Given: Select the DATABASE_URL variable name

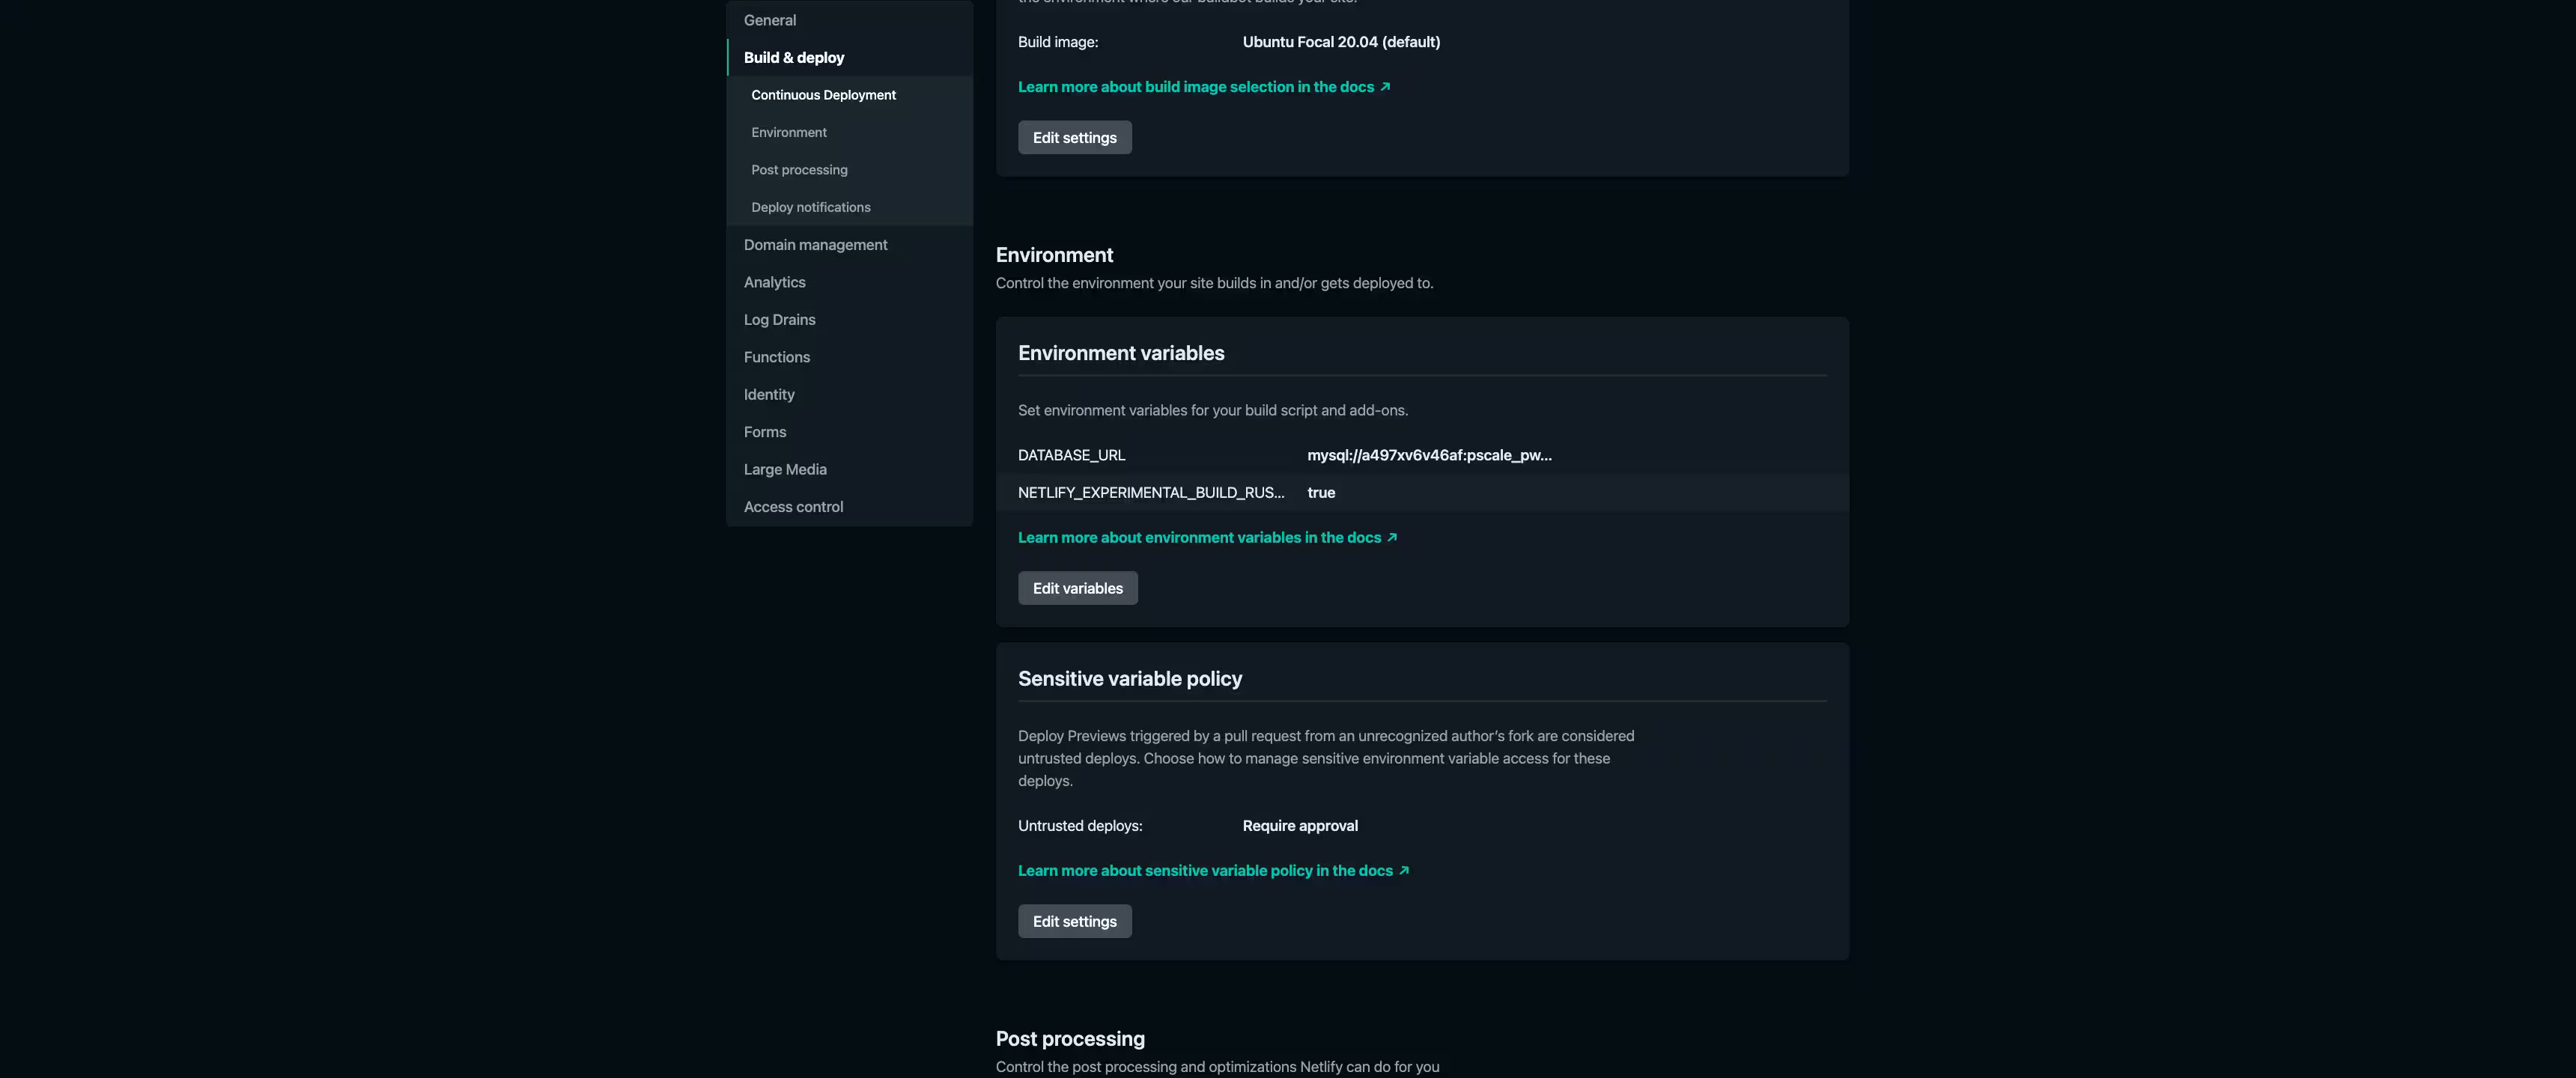Looking at the screenshot, I should click(1071, 455).
